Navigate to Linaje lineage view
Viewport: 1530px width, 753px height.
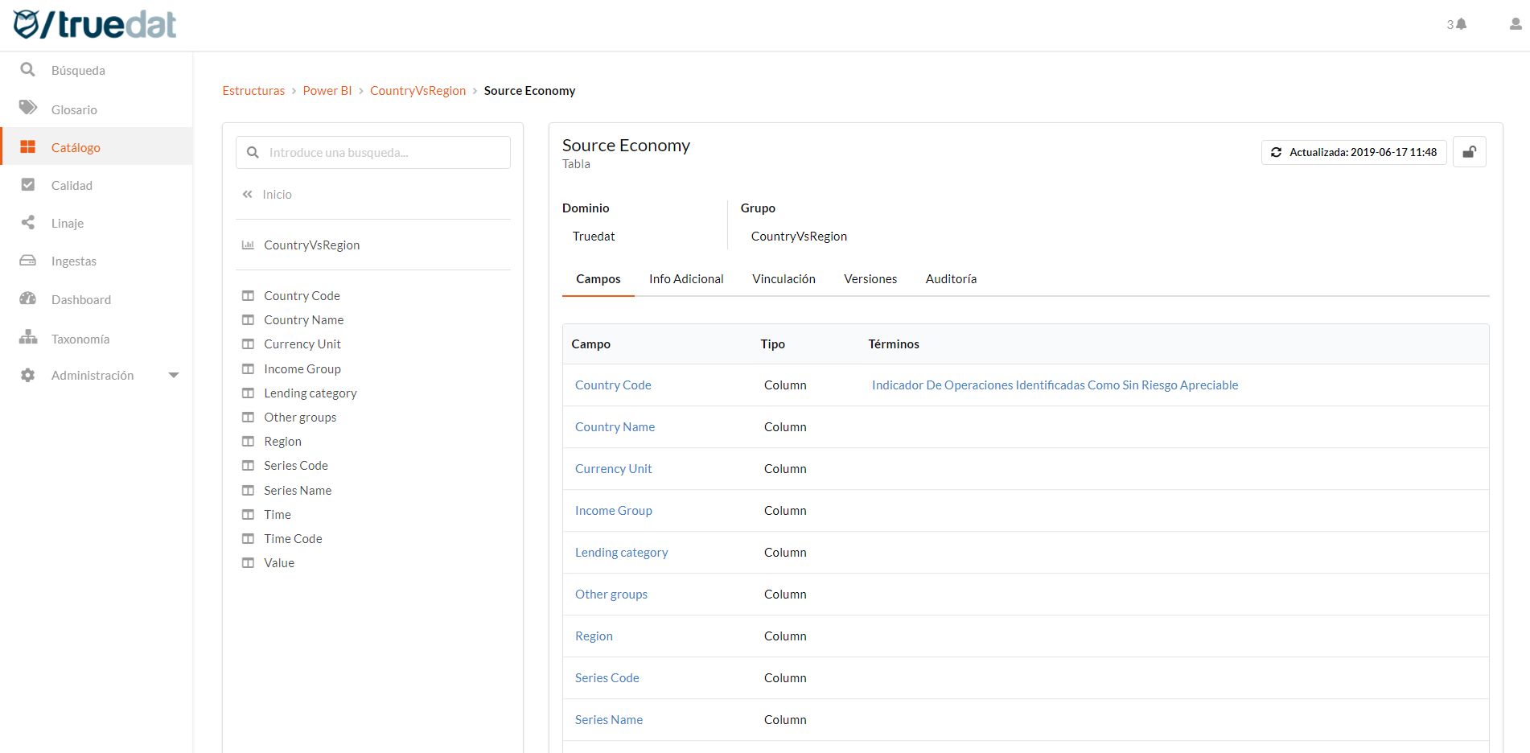pos(67,223)
